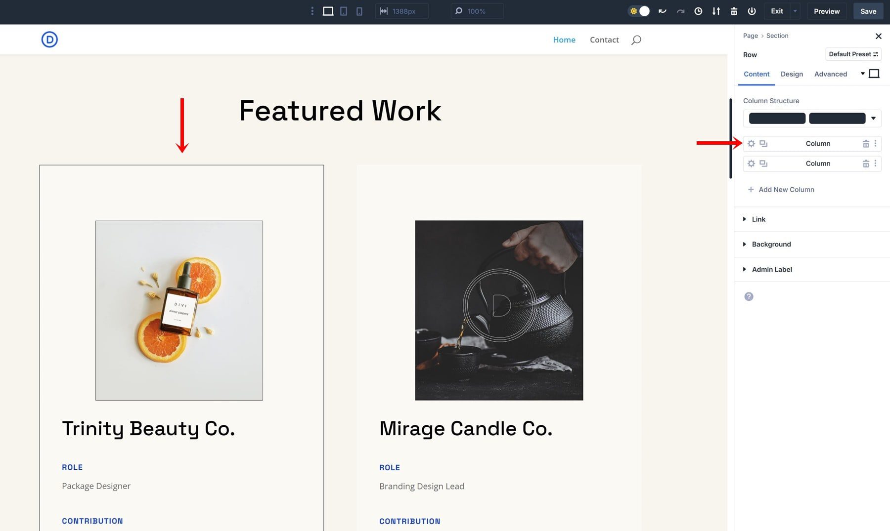
Task: Open more options for second Column
Action: click(x=875, y=163)
